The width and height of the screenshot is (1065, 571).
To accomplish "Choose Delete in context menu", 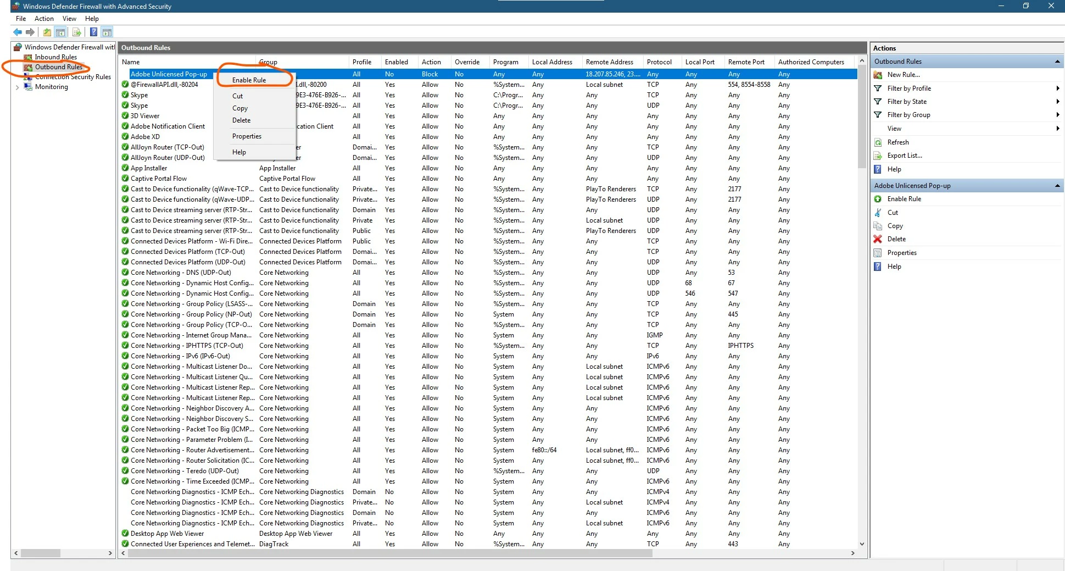I will coord(254,120).
